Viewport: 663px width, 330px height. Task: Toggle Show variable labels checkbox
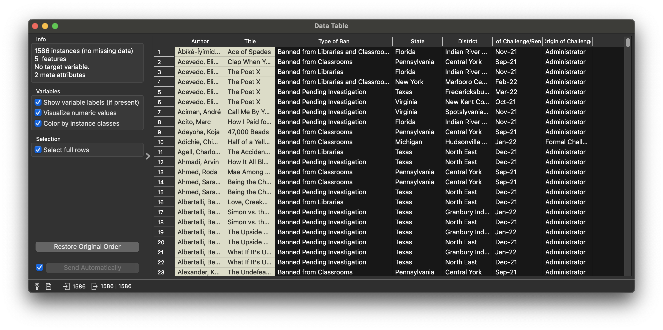[x=38, y=102]
